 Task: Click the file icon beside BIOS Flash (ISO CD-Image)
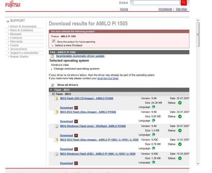(57, 99)
